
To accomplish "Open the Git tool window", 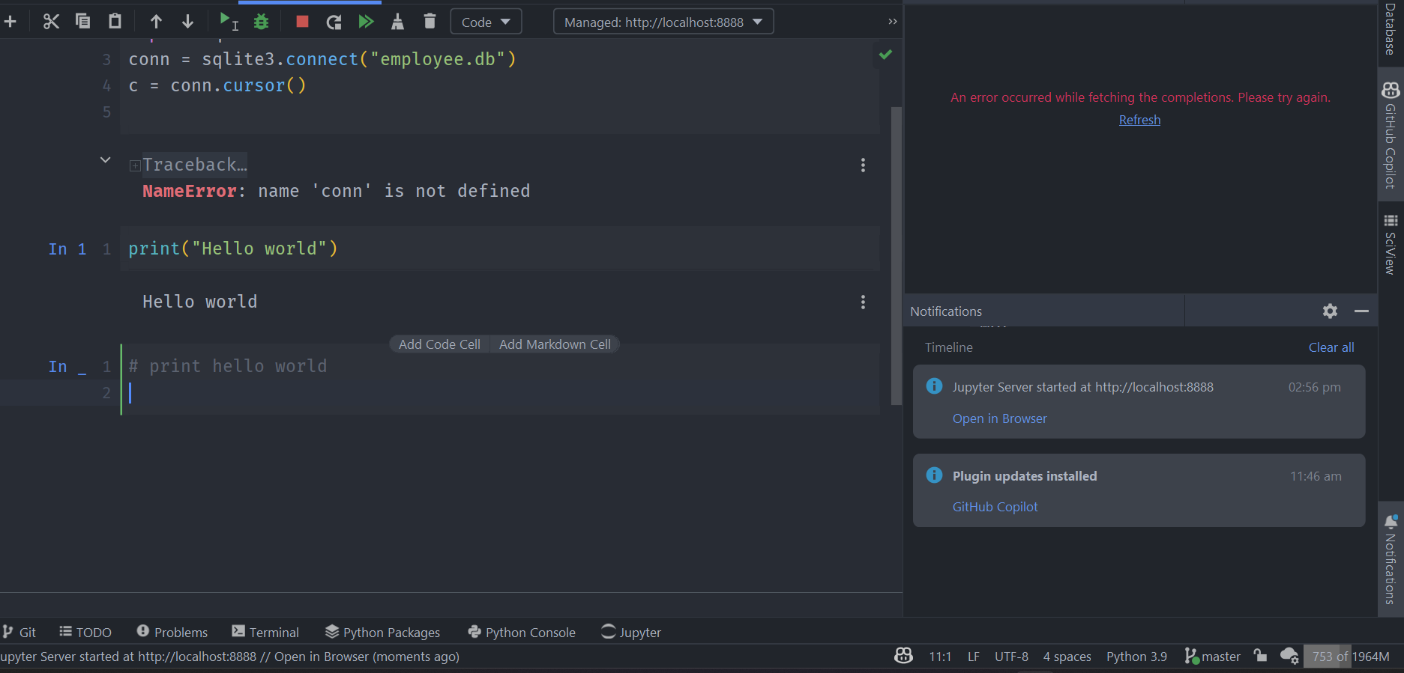I will [x=19, y=633].
